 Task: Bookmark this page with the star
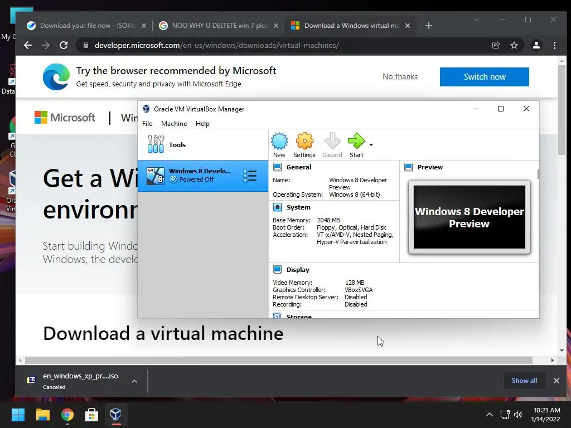pos(514,45)
